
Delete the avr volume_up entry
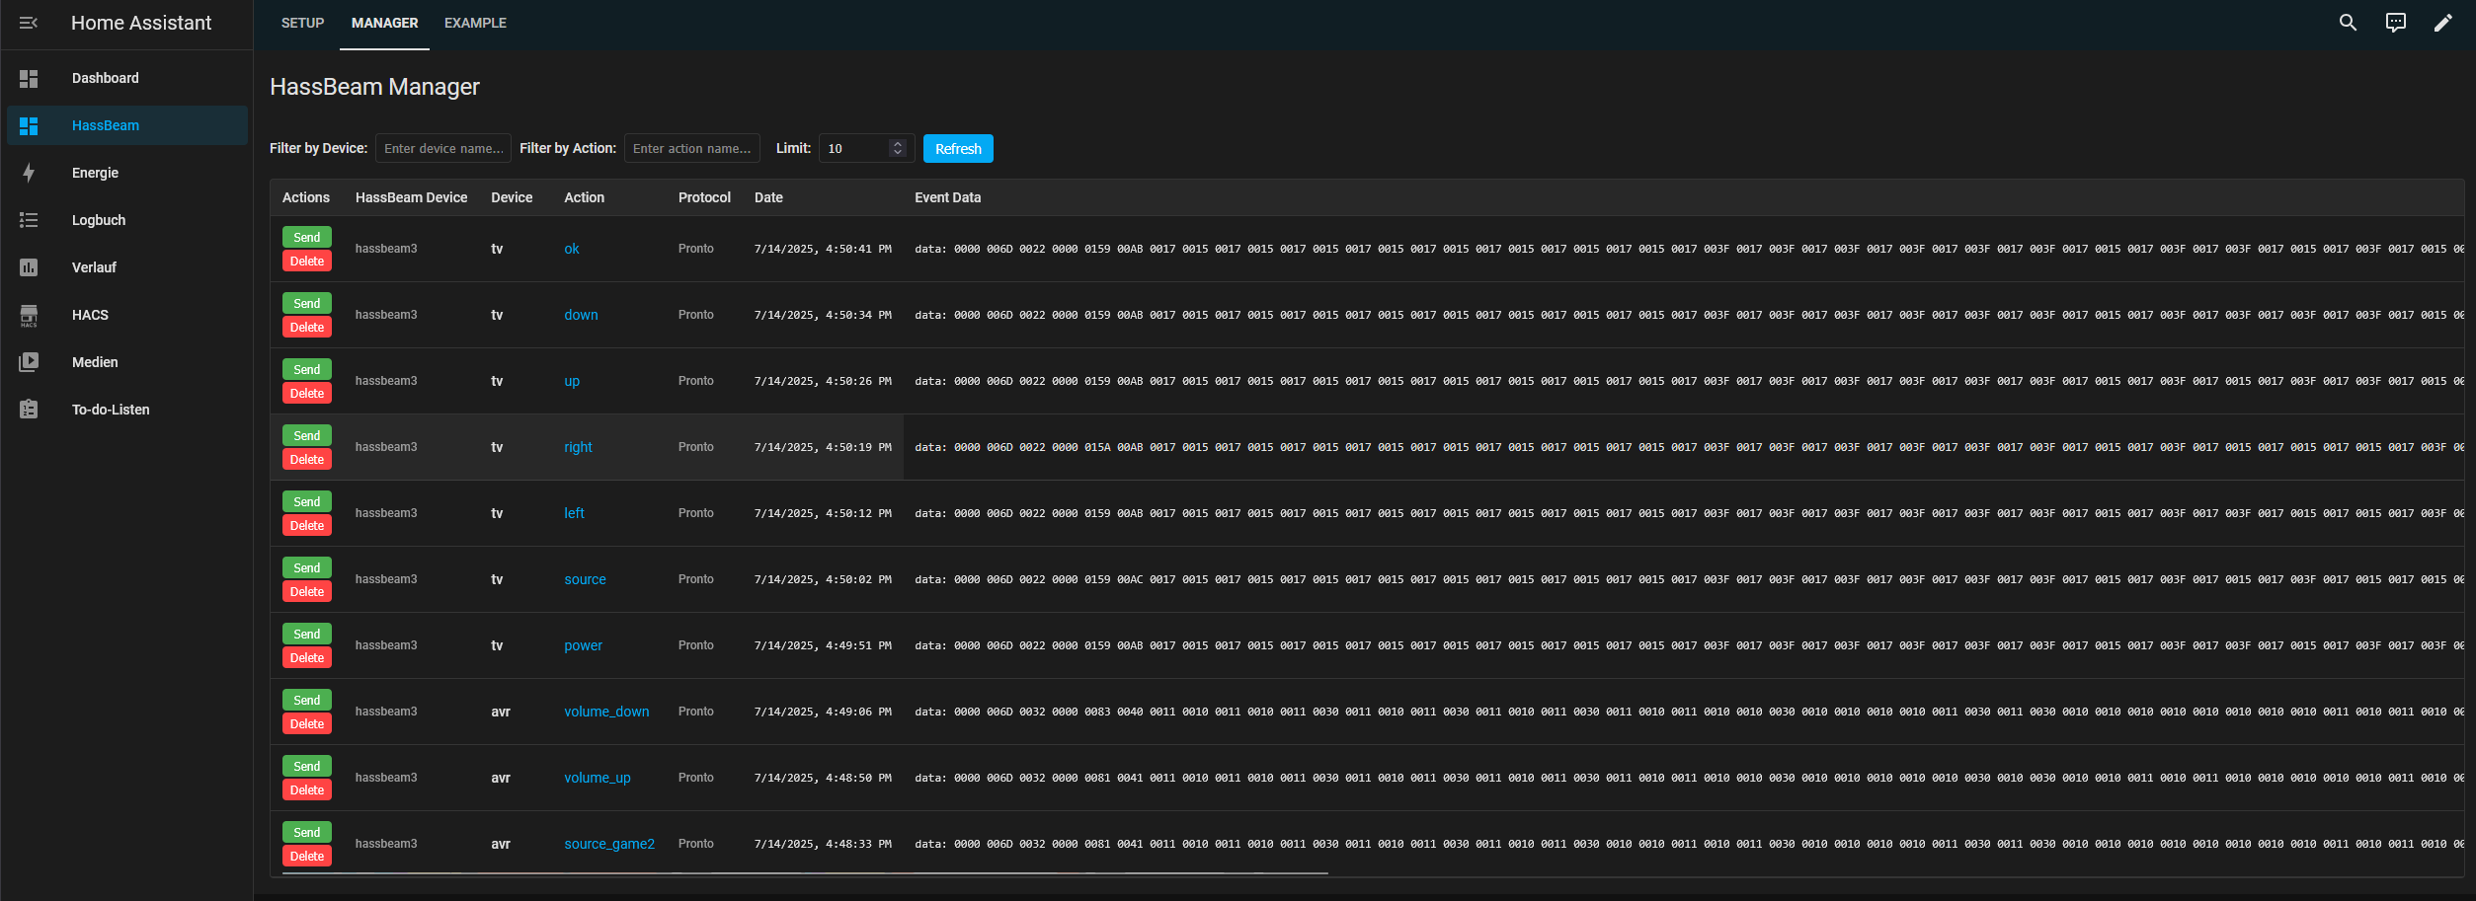point(307,790)
